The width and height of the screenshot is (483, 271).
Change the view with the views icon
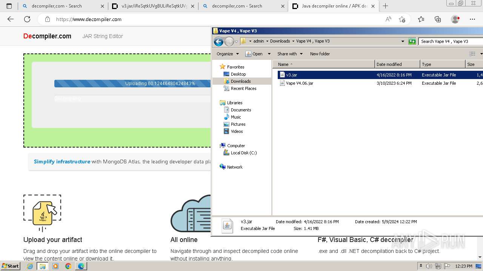pos(472,54)
